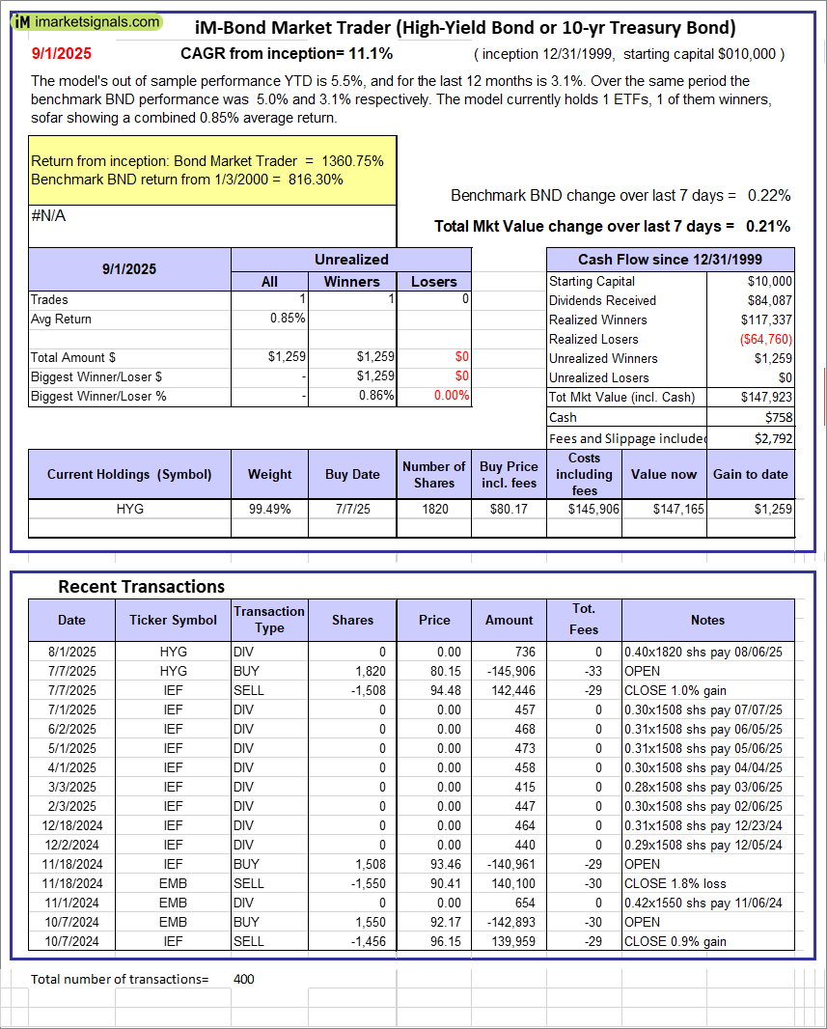Click the iM-Bond Market Trader title
Viewport: 827px width, 1029px height.
(465, 27)
